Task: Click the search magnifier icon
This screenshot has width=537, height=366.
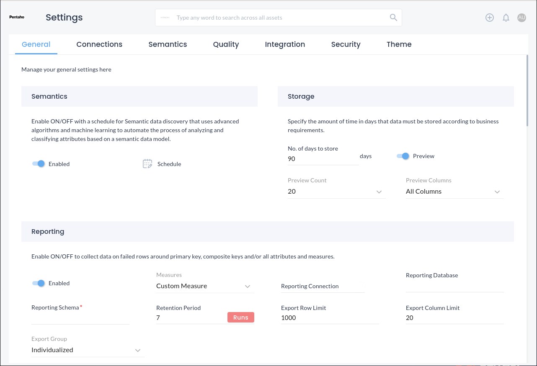Action: click(393, 18)
